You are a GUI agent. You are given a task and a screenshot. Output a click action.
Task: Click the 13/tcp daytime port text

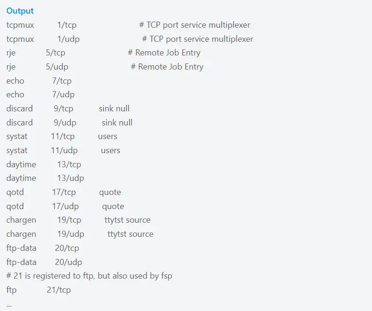click(x=69, y=164)
